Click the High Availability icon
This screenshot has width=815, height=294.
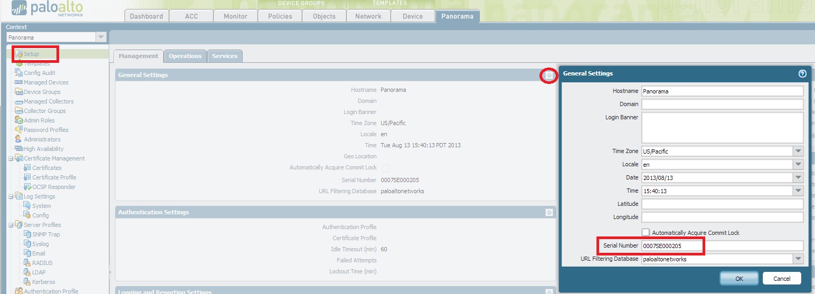tap(19, 149)
